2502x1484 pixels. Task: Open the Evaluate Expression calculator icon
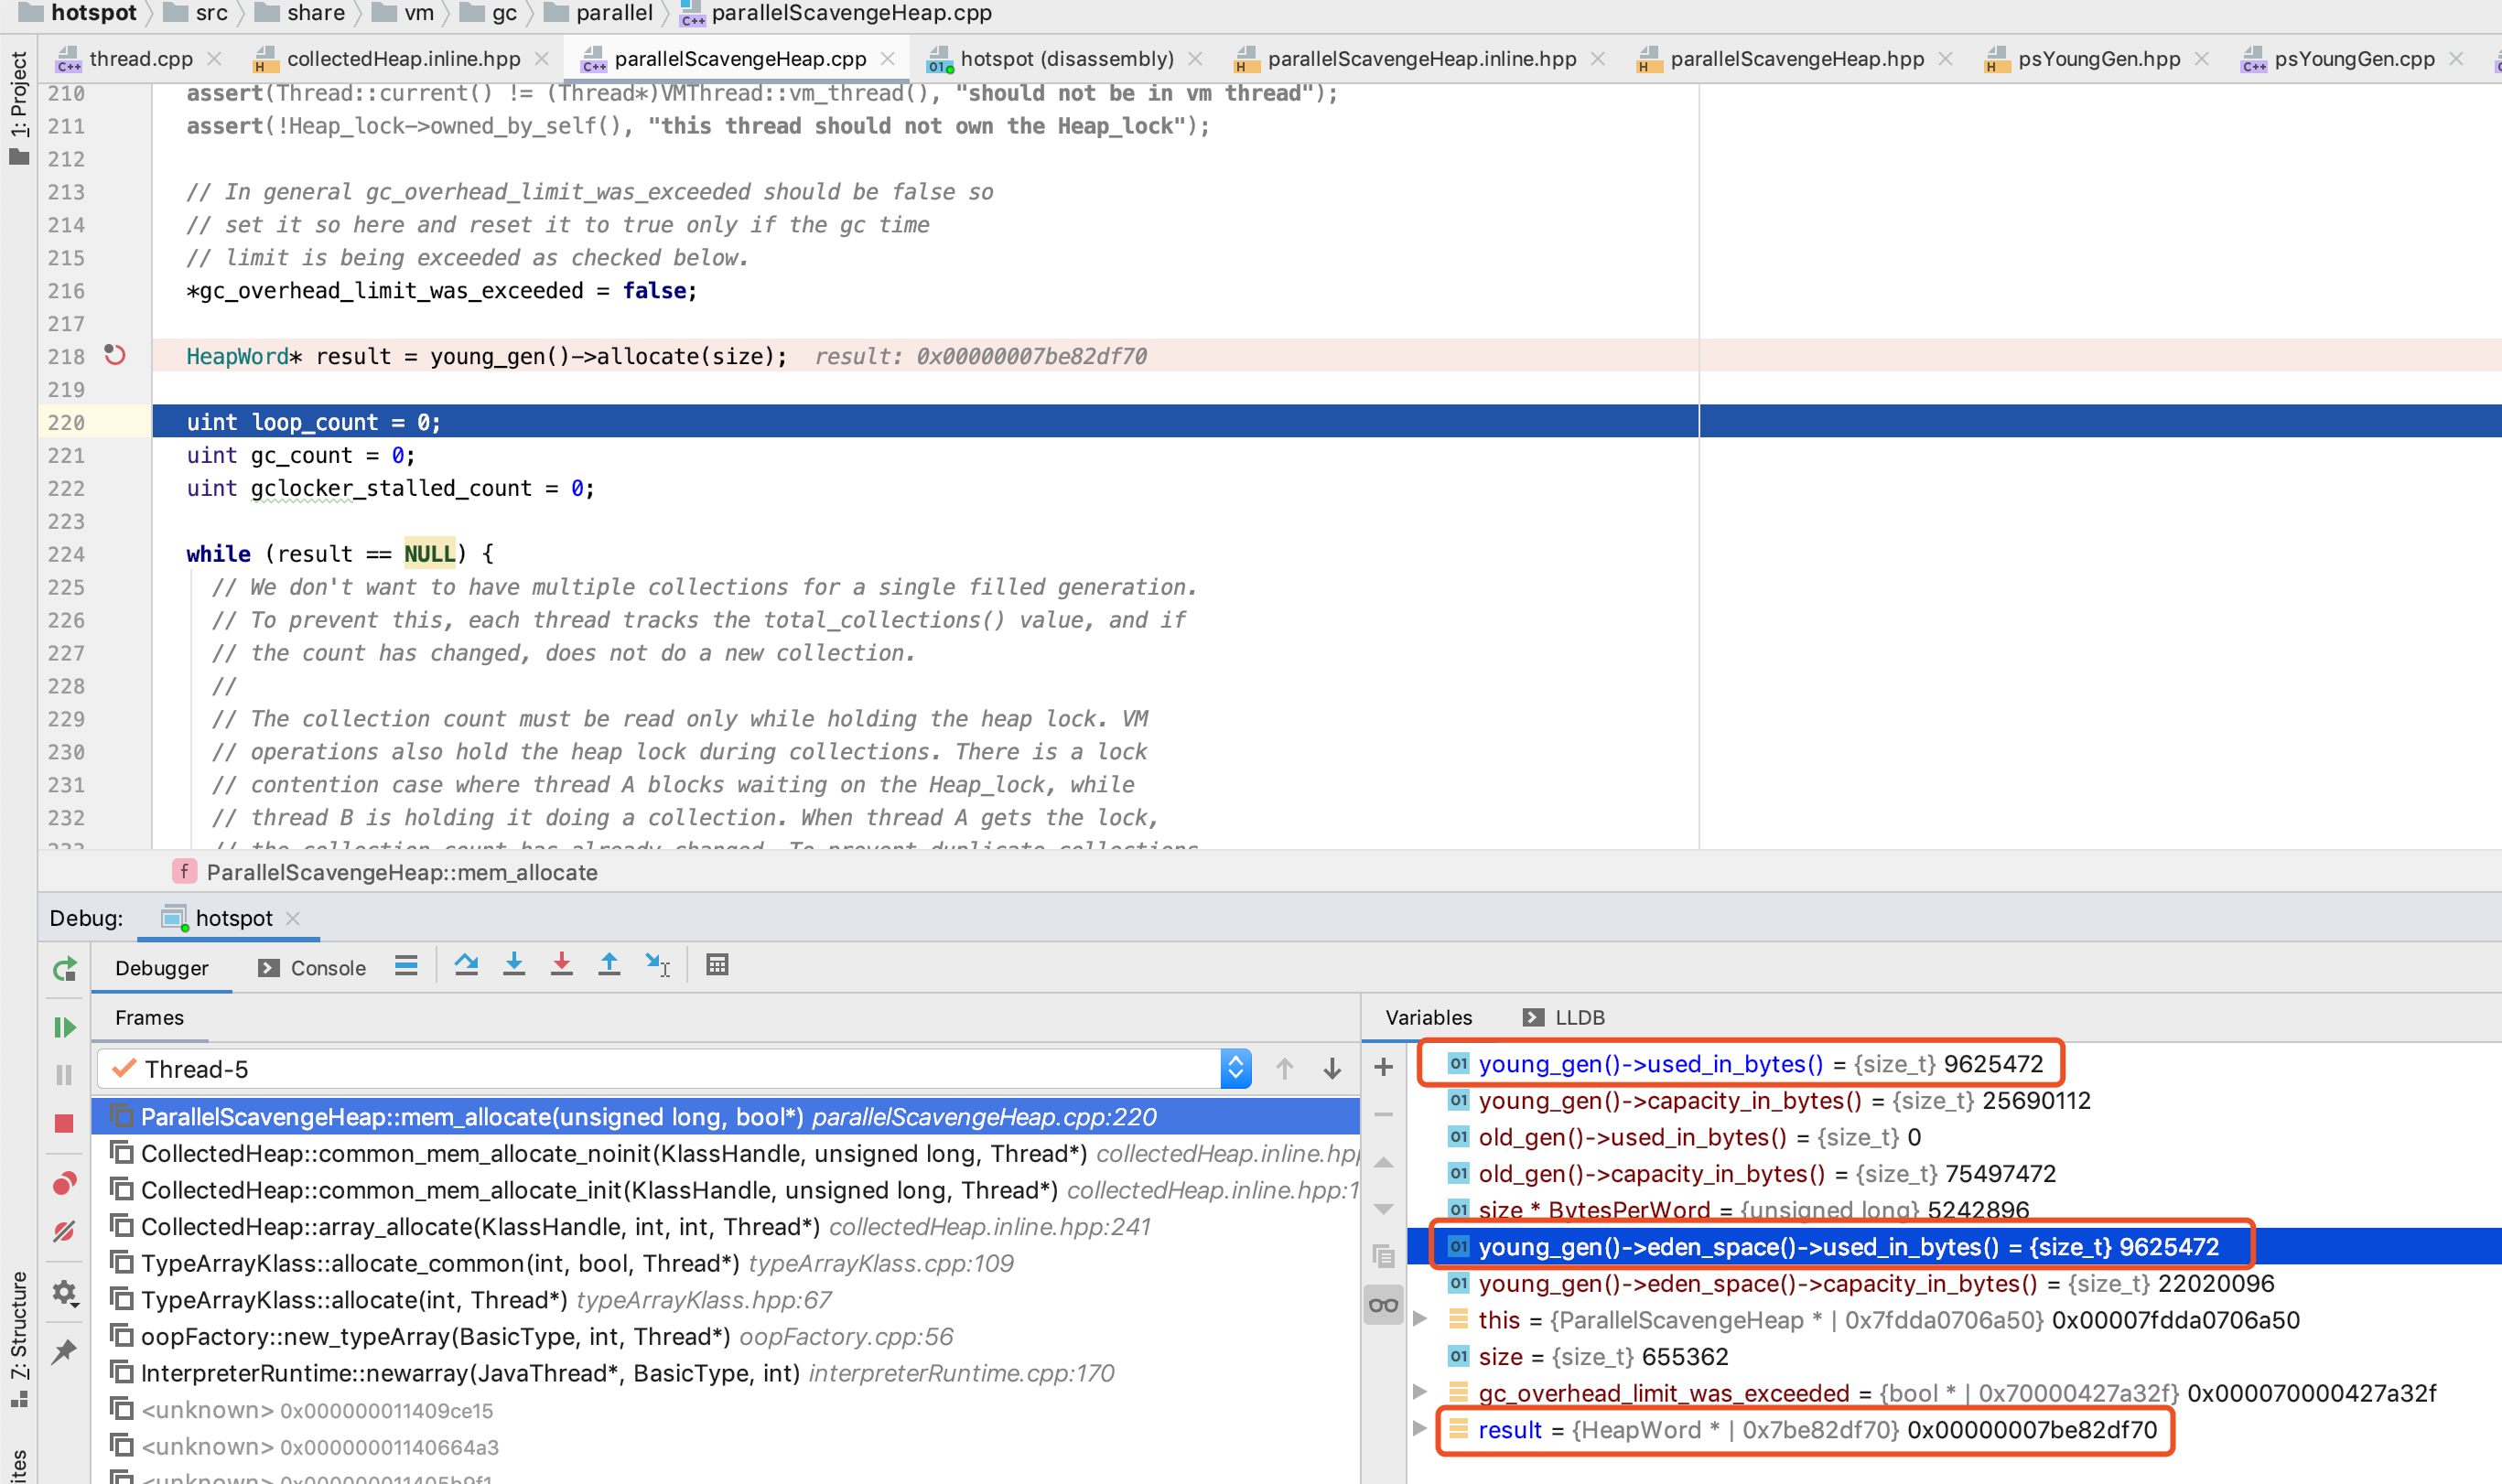(x=717, y=965)
